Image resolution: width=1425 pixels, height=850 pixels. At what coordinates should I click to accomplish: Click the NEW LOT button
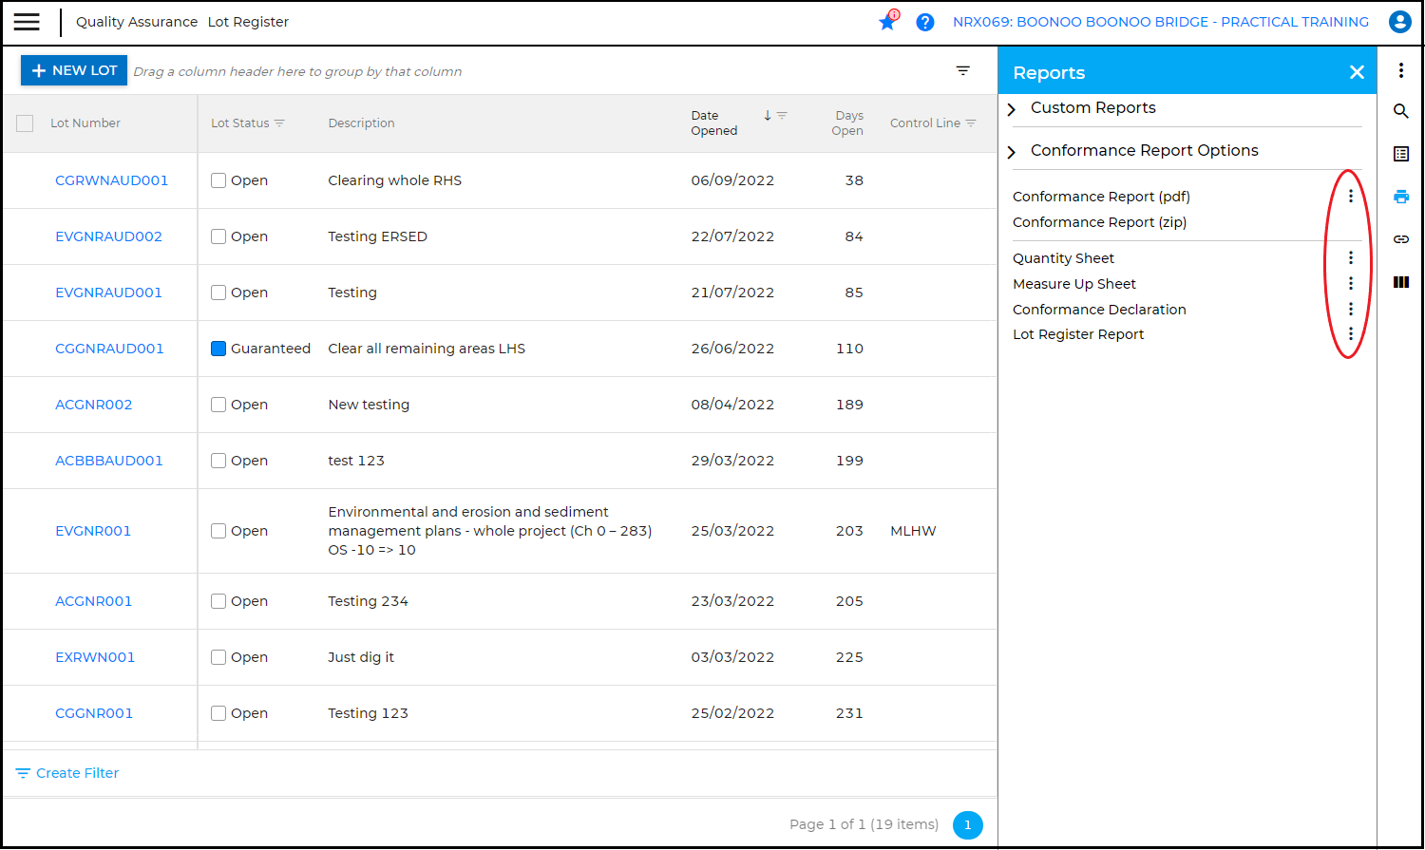coord(74,70)
